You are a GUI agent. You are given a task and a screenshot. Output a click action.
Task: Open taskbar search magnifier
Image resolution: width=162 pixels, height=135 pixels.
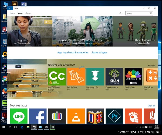(x=10, y=127)
